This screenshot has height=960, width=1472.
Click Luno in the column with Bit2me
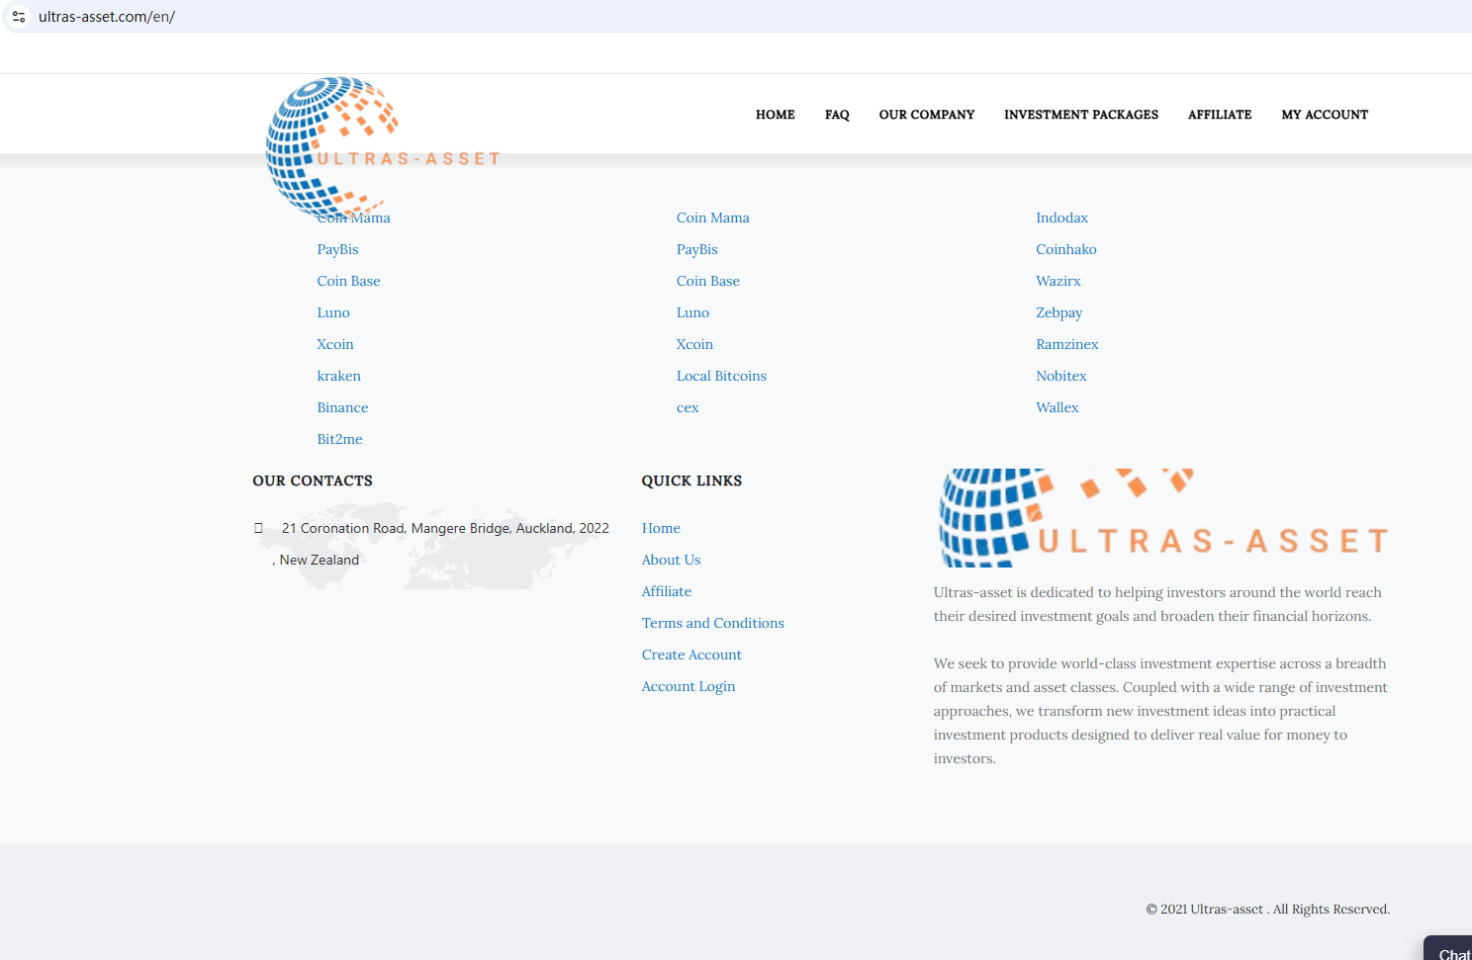click(x=333, y=312)
